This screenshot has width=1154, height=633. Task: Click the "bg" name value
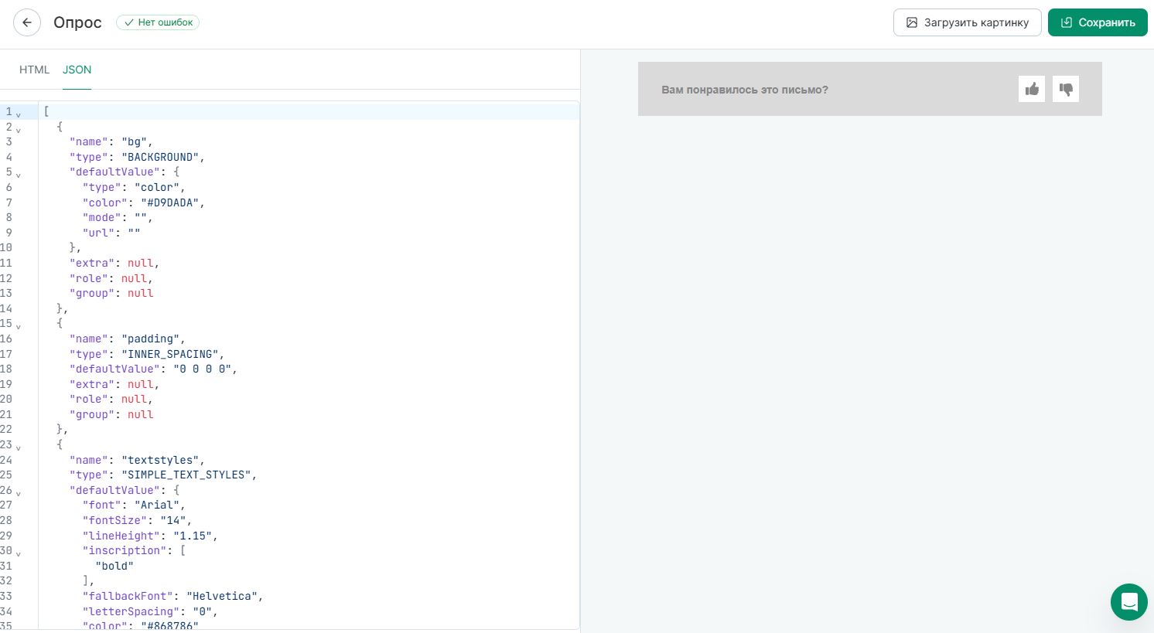tap(135, 141)
